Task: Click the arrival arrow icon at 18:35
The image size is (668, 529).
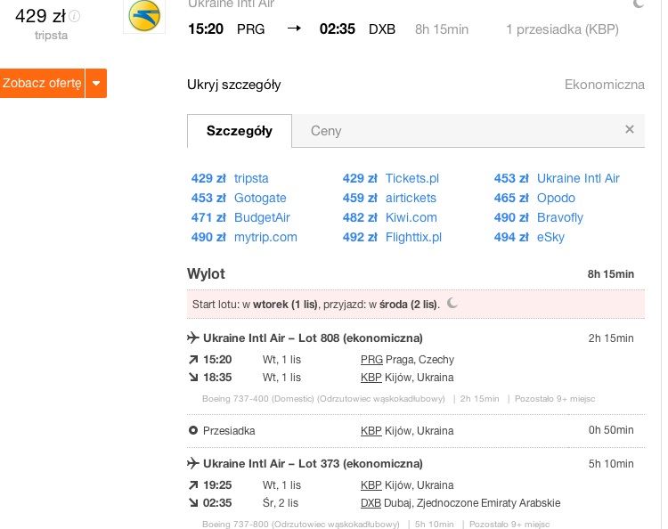Action: click(193, 377)
